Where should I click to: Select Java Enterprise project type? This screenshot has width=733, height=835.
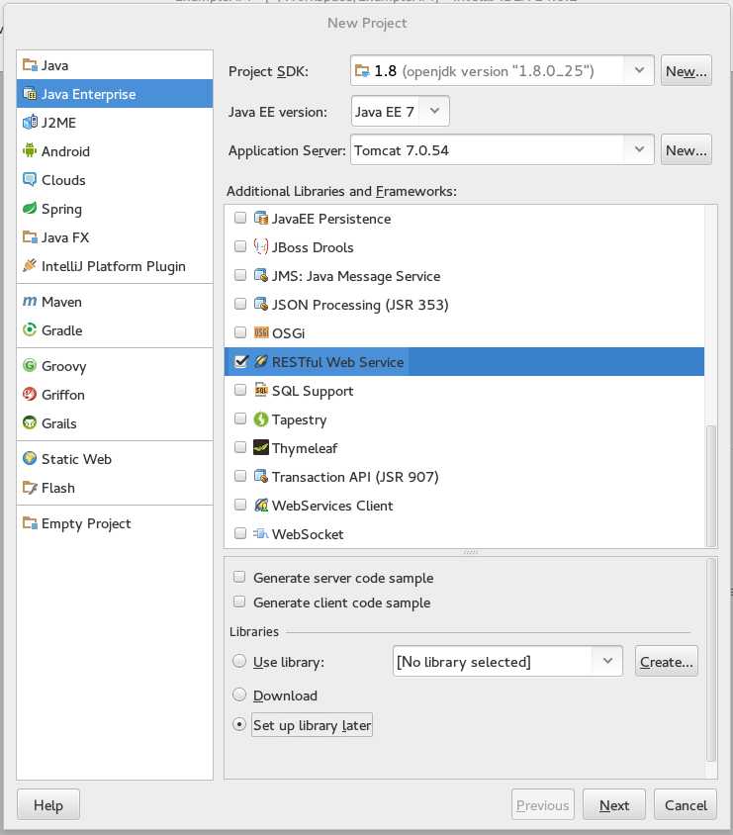(x=115, y=94)
